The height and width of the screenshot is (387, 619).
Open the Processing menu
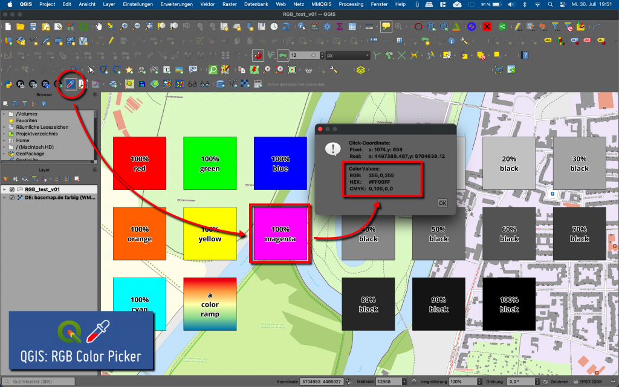tap(351, 4)
